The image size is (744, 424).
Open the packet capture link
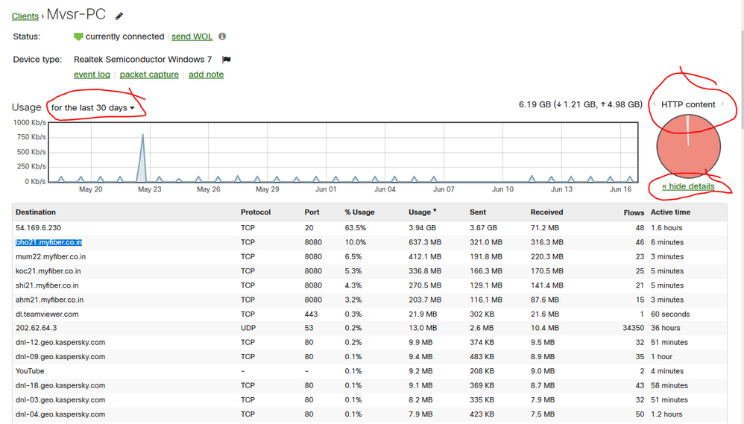(x=149, y=75)
